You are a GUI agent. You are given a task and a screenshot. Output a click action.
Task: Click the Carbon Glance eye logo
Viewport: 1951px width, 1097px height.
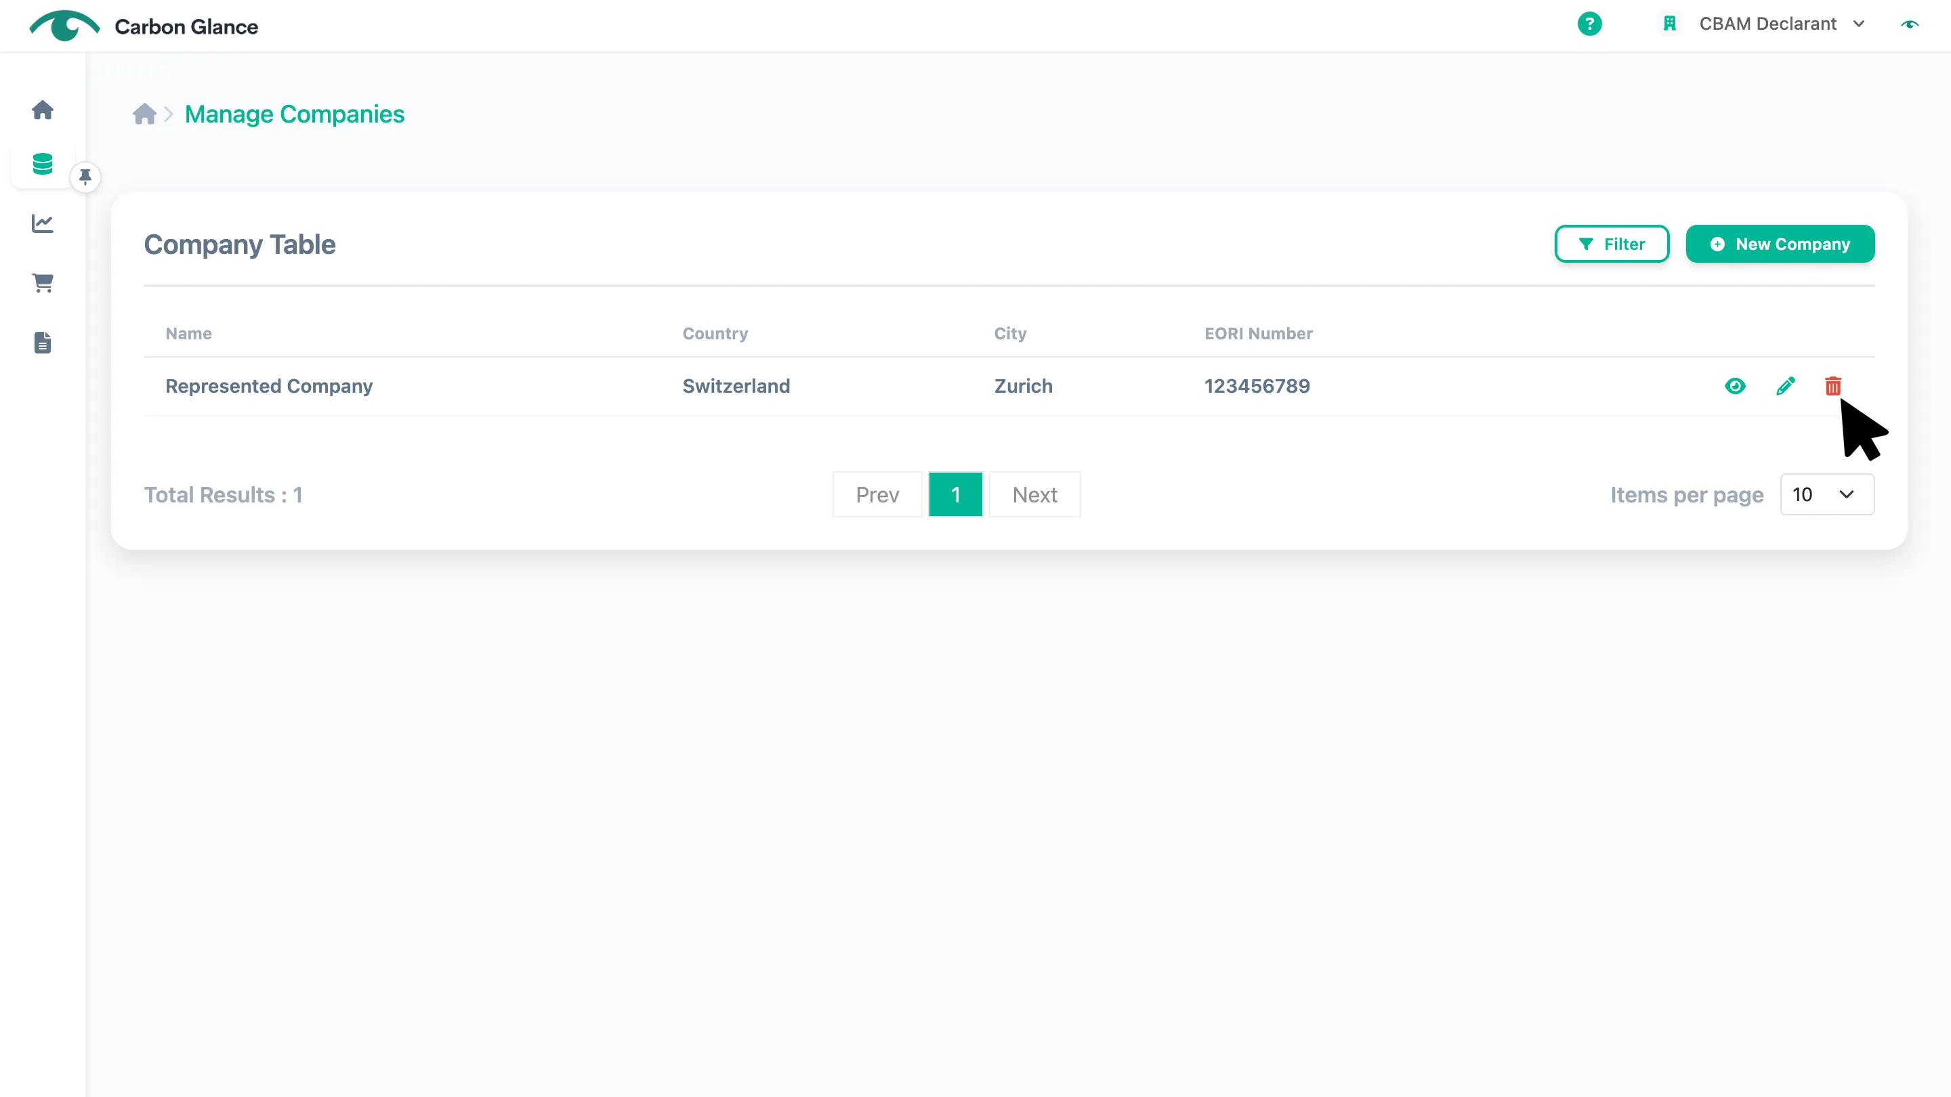click(x=64, y=26)
